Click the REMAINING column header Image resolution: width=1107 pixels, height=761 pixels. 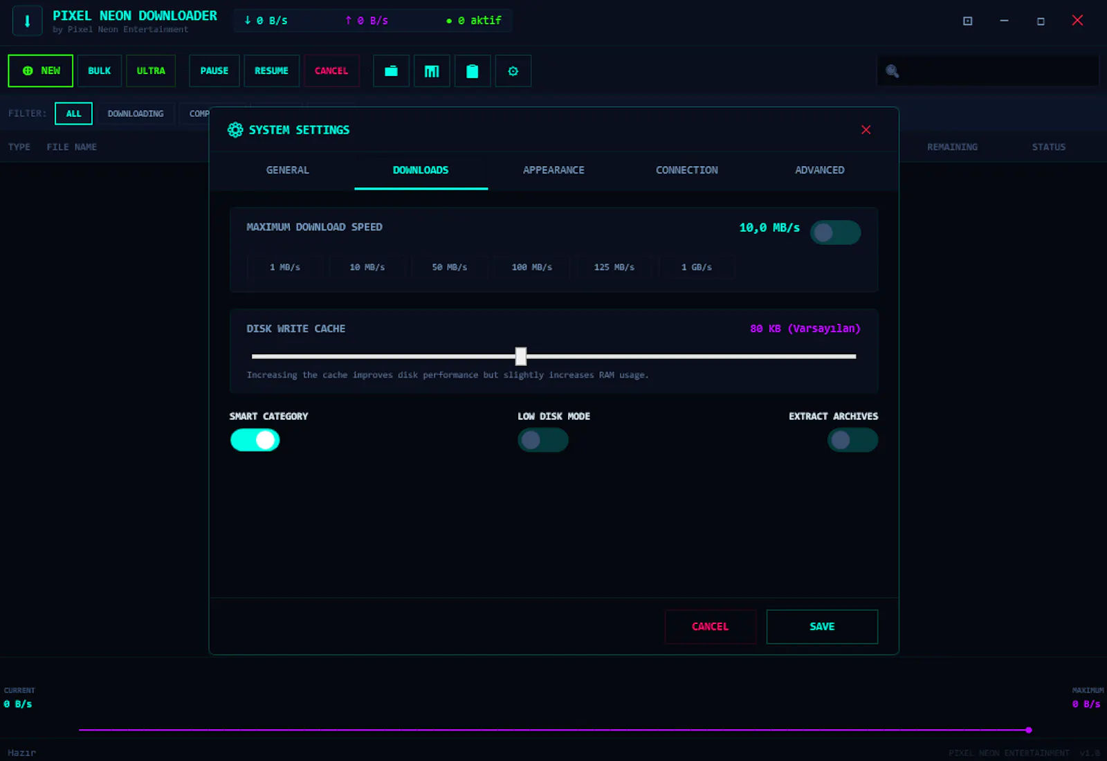[x=953, y=147]
